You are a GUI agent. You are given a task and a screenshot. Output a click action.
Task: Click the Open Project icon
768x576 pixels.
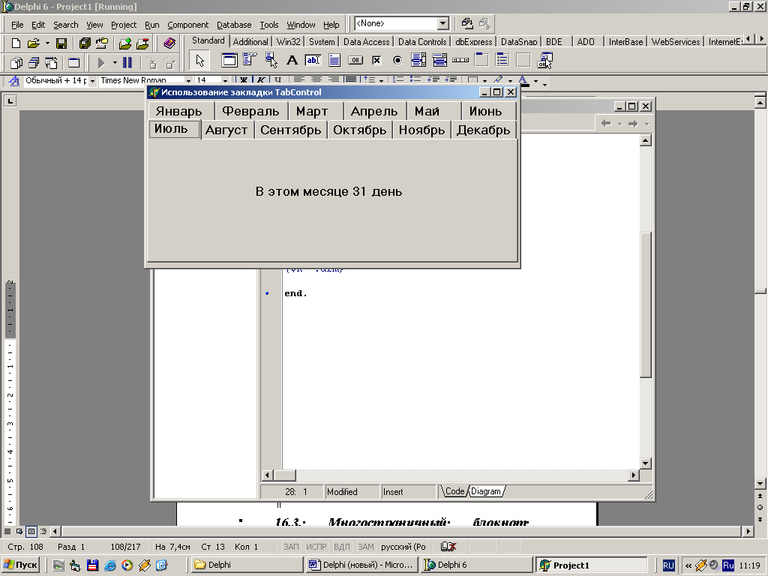(102, 43)
